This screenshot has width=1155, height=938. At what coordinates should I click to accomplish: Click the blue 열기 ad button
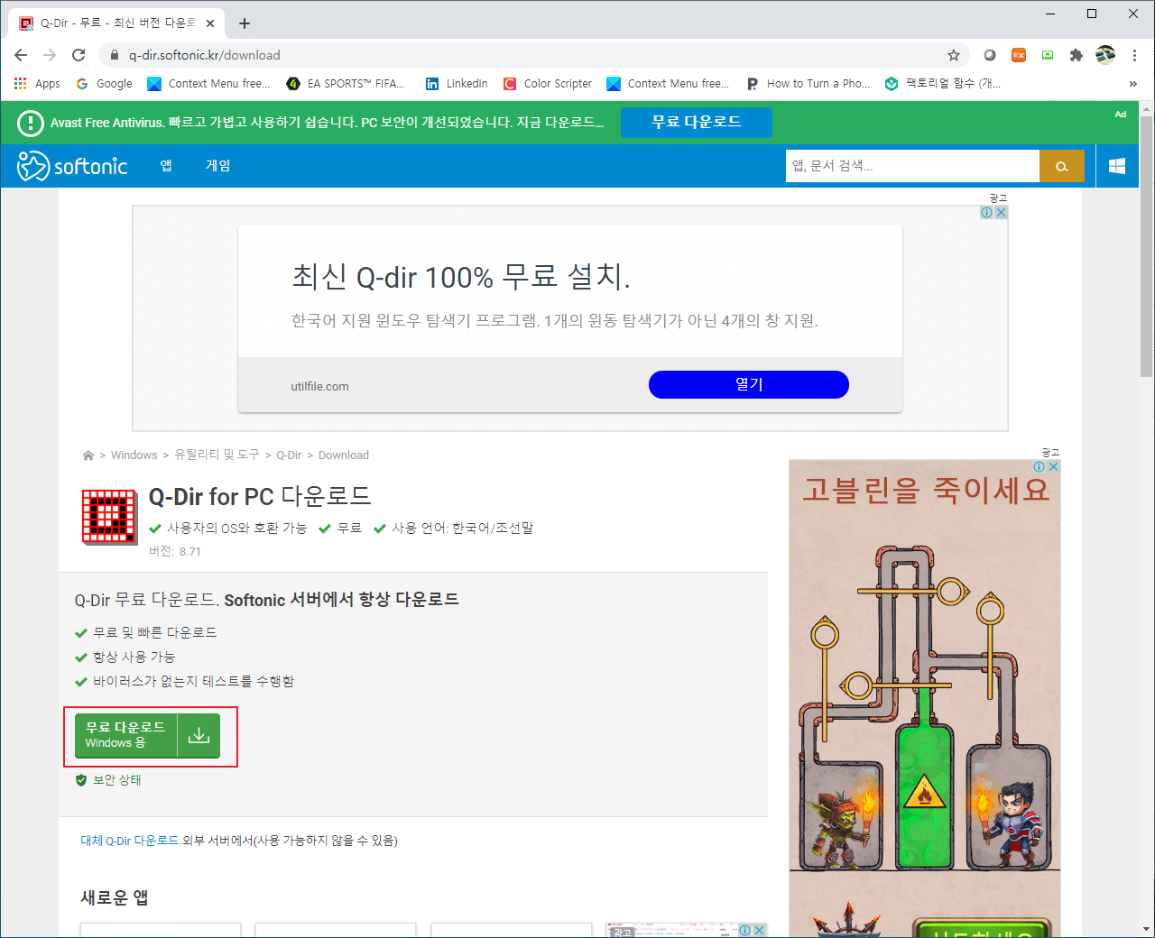749,384
